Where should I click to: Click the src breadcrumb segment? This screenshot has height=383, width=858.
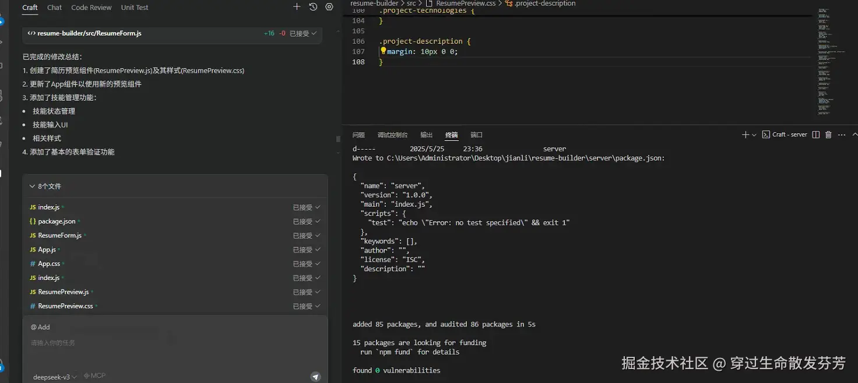tap(412, 3)
